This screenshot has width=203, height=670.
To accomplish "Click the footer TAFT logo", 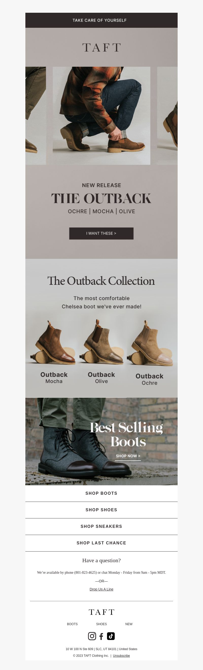I will click(101, 612).
